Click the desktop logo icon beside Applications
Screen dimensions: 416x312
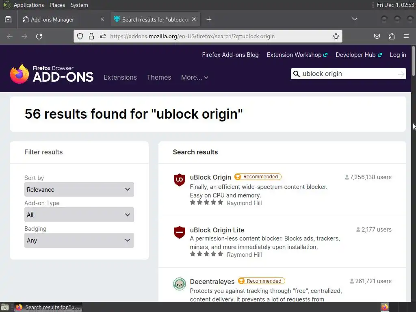tap(7, 5)
